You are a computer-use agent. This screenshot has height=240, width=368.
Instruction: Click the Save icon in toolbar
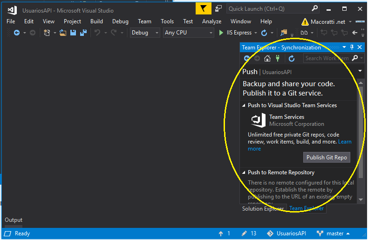[x=73, y=33]
